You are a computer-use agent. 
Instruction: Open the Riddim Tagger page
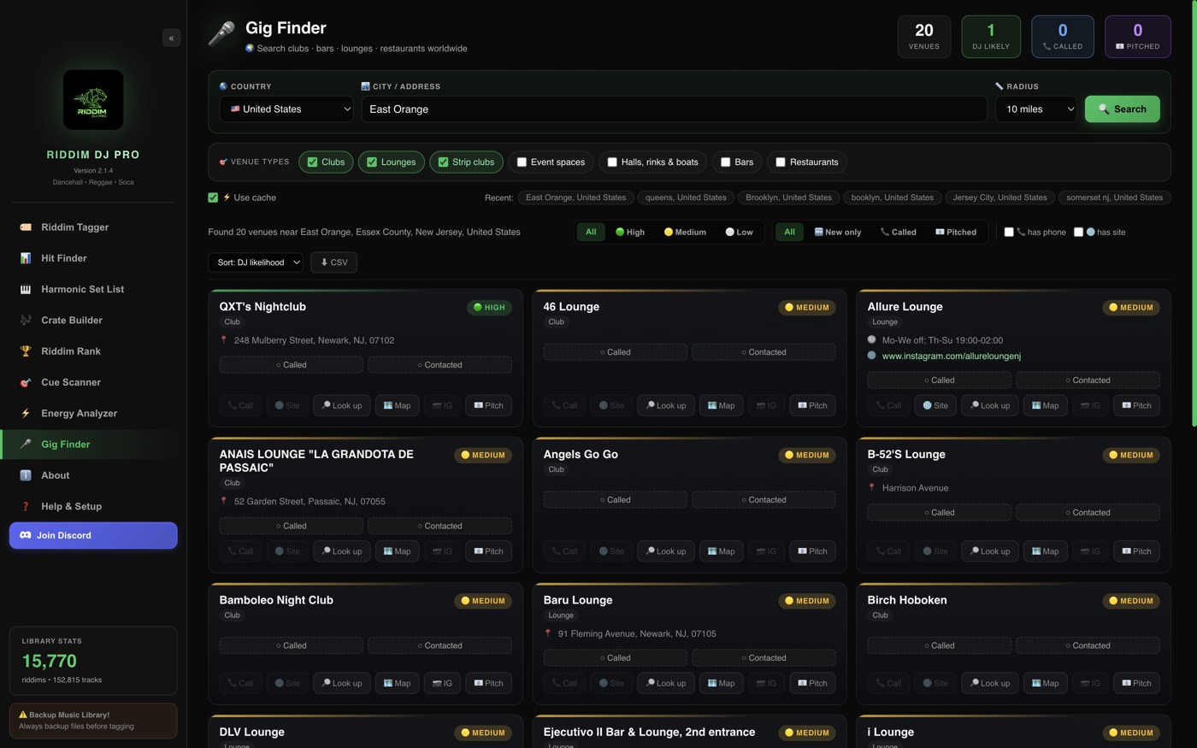[x=93, y=227]
